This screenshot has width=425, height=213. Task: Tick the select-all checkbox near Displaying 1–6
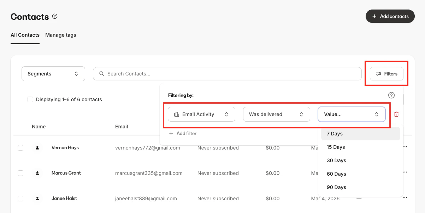(x=30, y=99)
